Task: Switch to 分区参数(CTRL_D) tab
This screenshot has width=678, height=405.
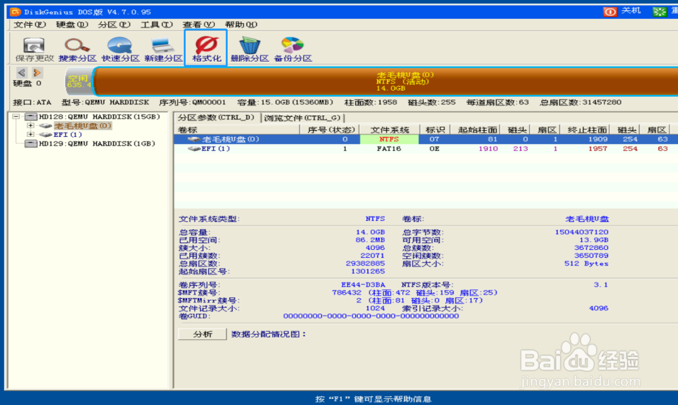Action: 217,117
